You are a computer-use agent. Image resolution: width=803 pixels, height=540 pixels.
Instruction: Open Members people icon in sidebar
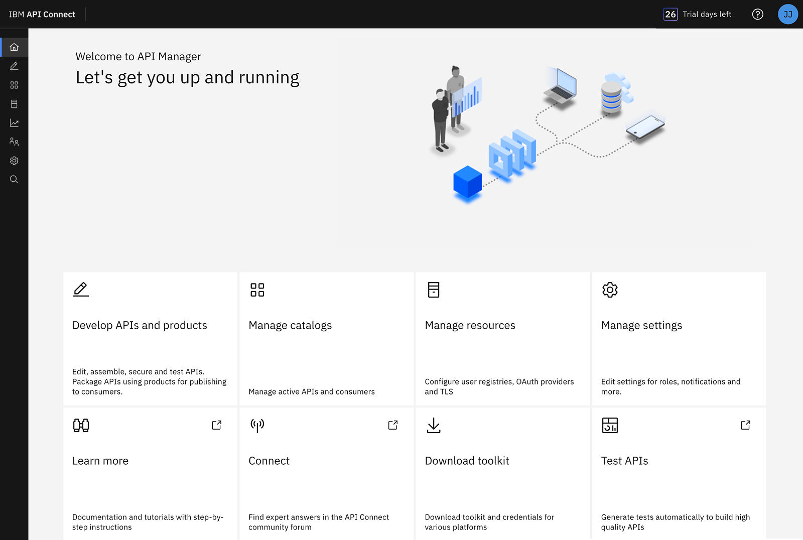point(14,142)
